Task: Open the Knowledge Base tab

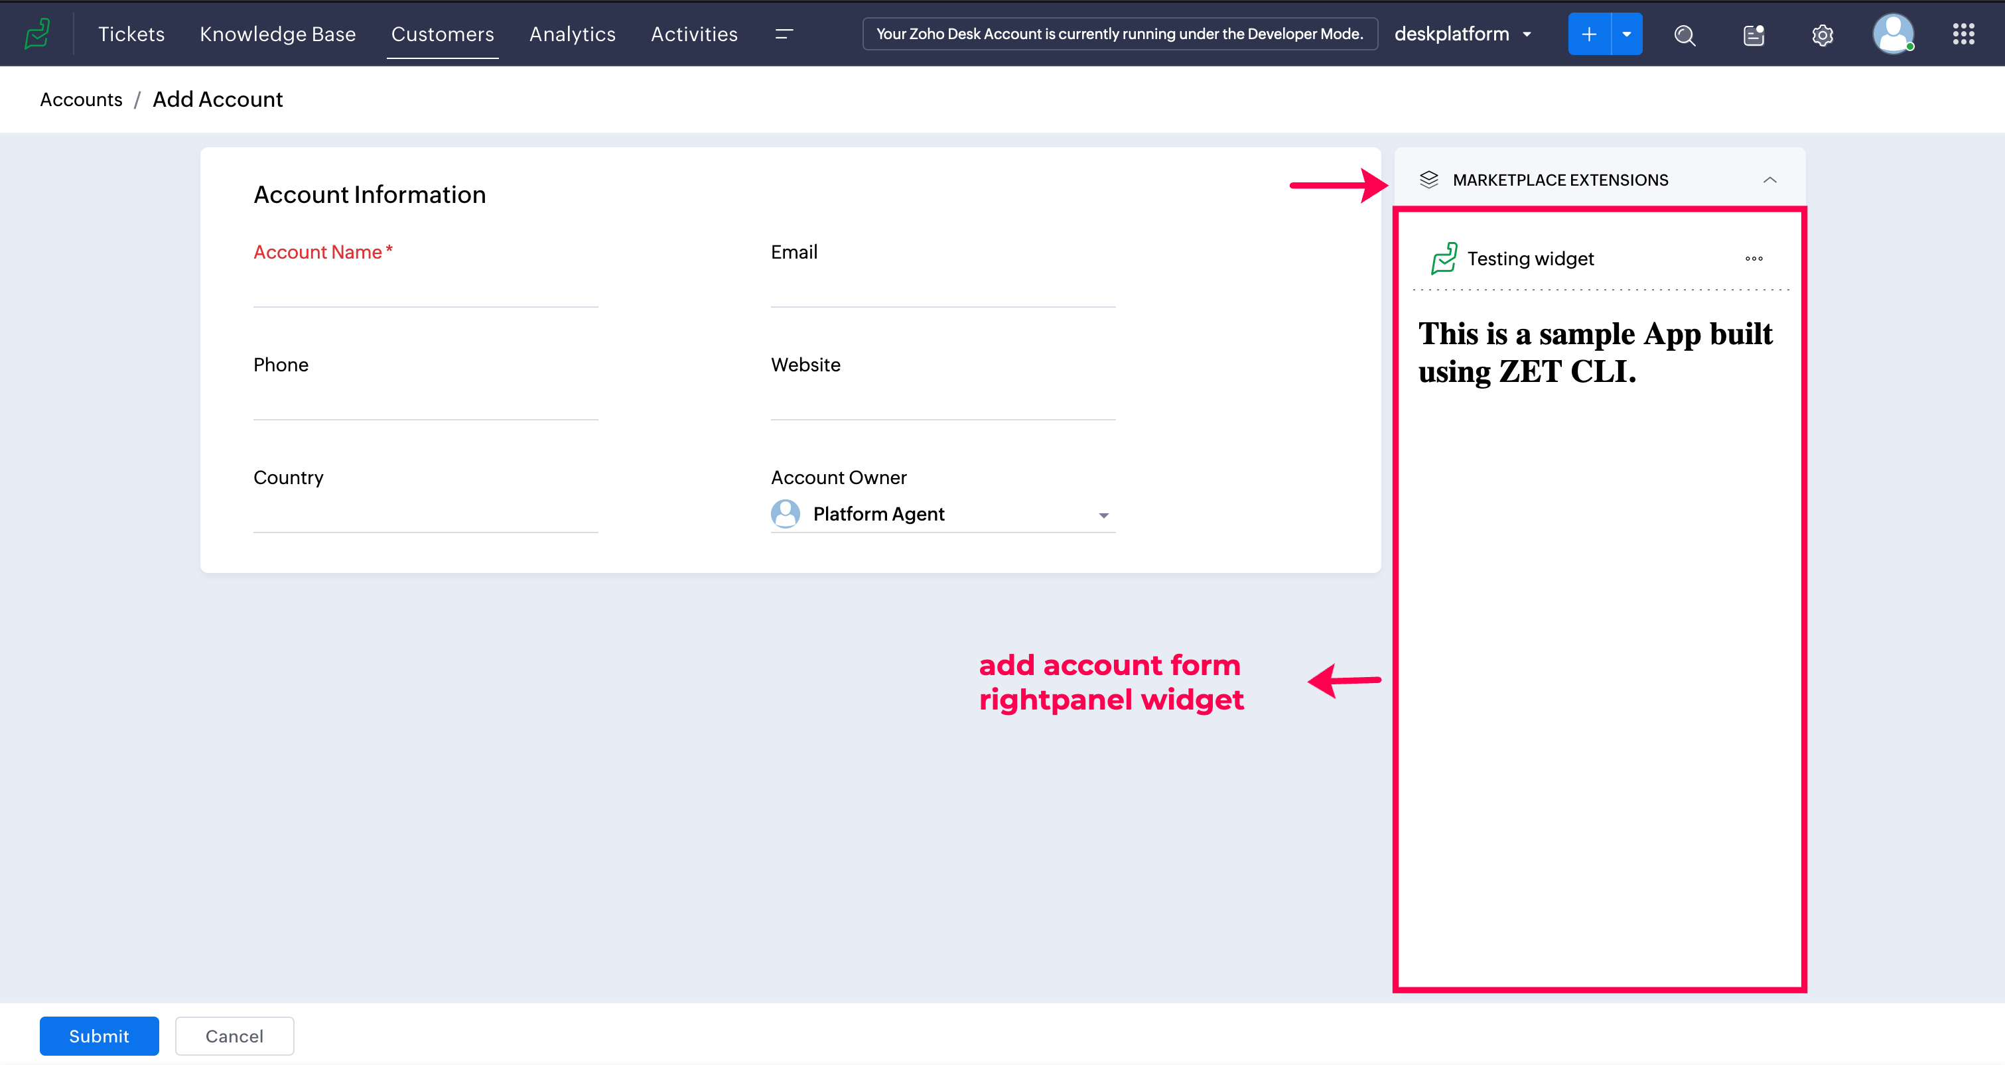Action: [278, 34]
